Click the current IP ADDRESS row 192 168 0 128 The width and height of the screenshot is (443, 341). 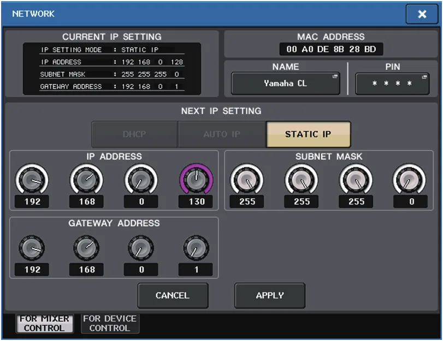[112, 62]
